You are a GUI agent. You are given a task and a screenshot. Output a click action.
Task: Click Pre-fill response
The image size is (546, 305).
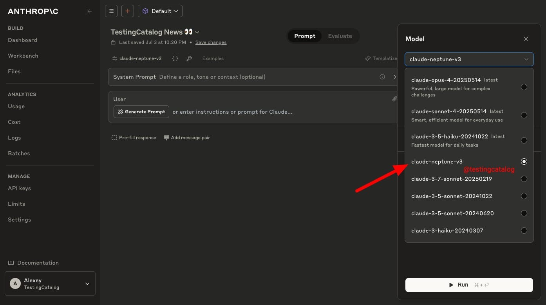[x=134, y=138]
